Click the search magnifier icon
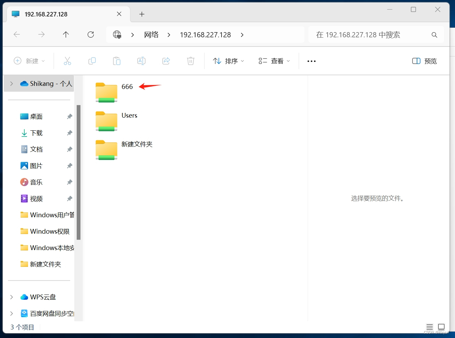This screenshot has width=455, height=338. click(x=434, y=35)
